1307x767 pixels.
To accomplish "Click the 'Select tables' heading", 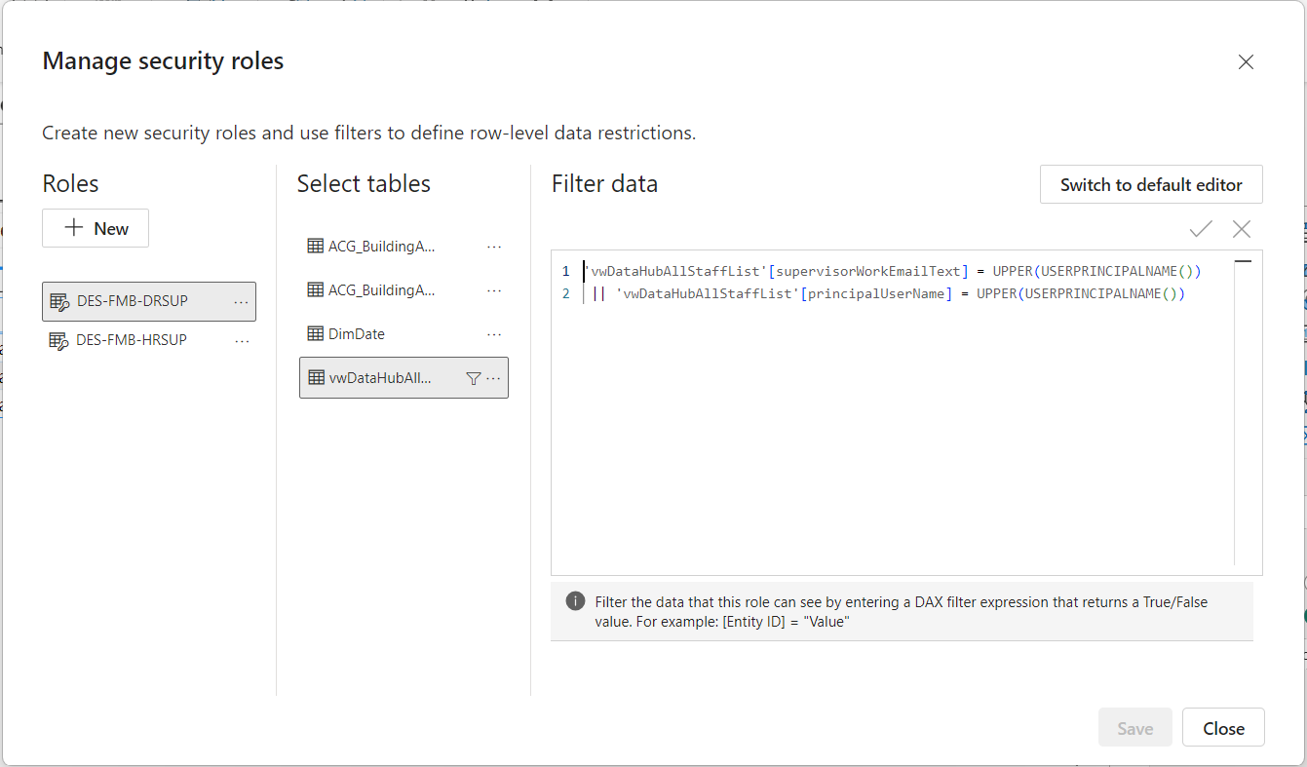I will (364, 183).
